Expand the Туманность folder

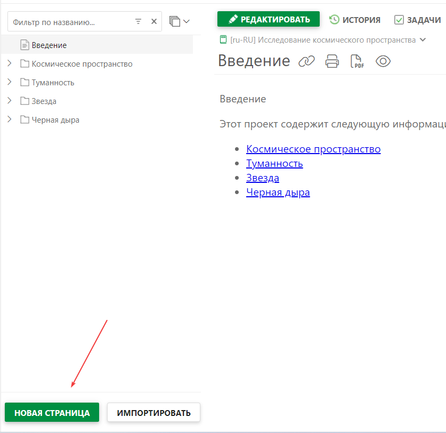point(9,82)
